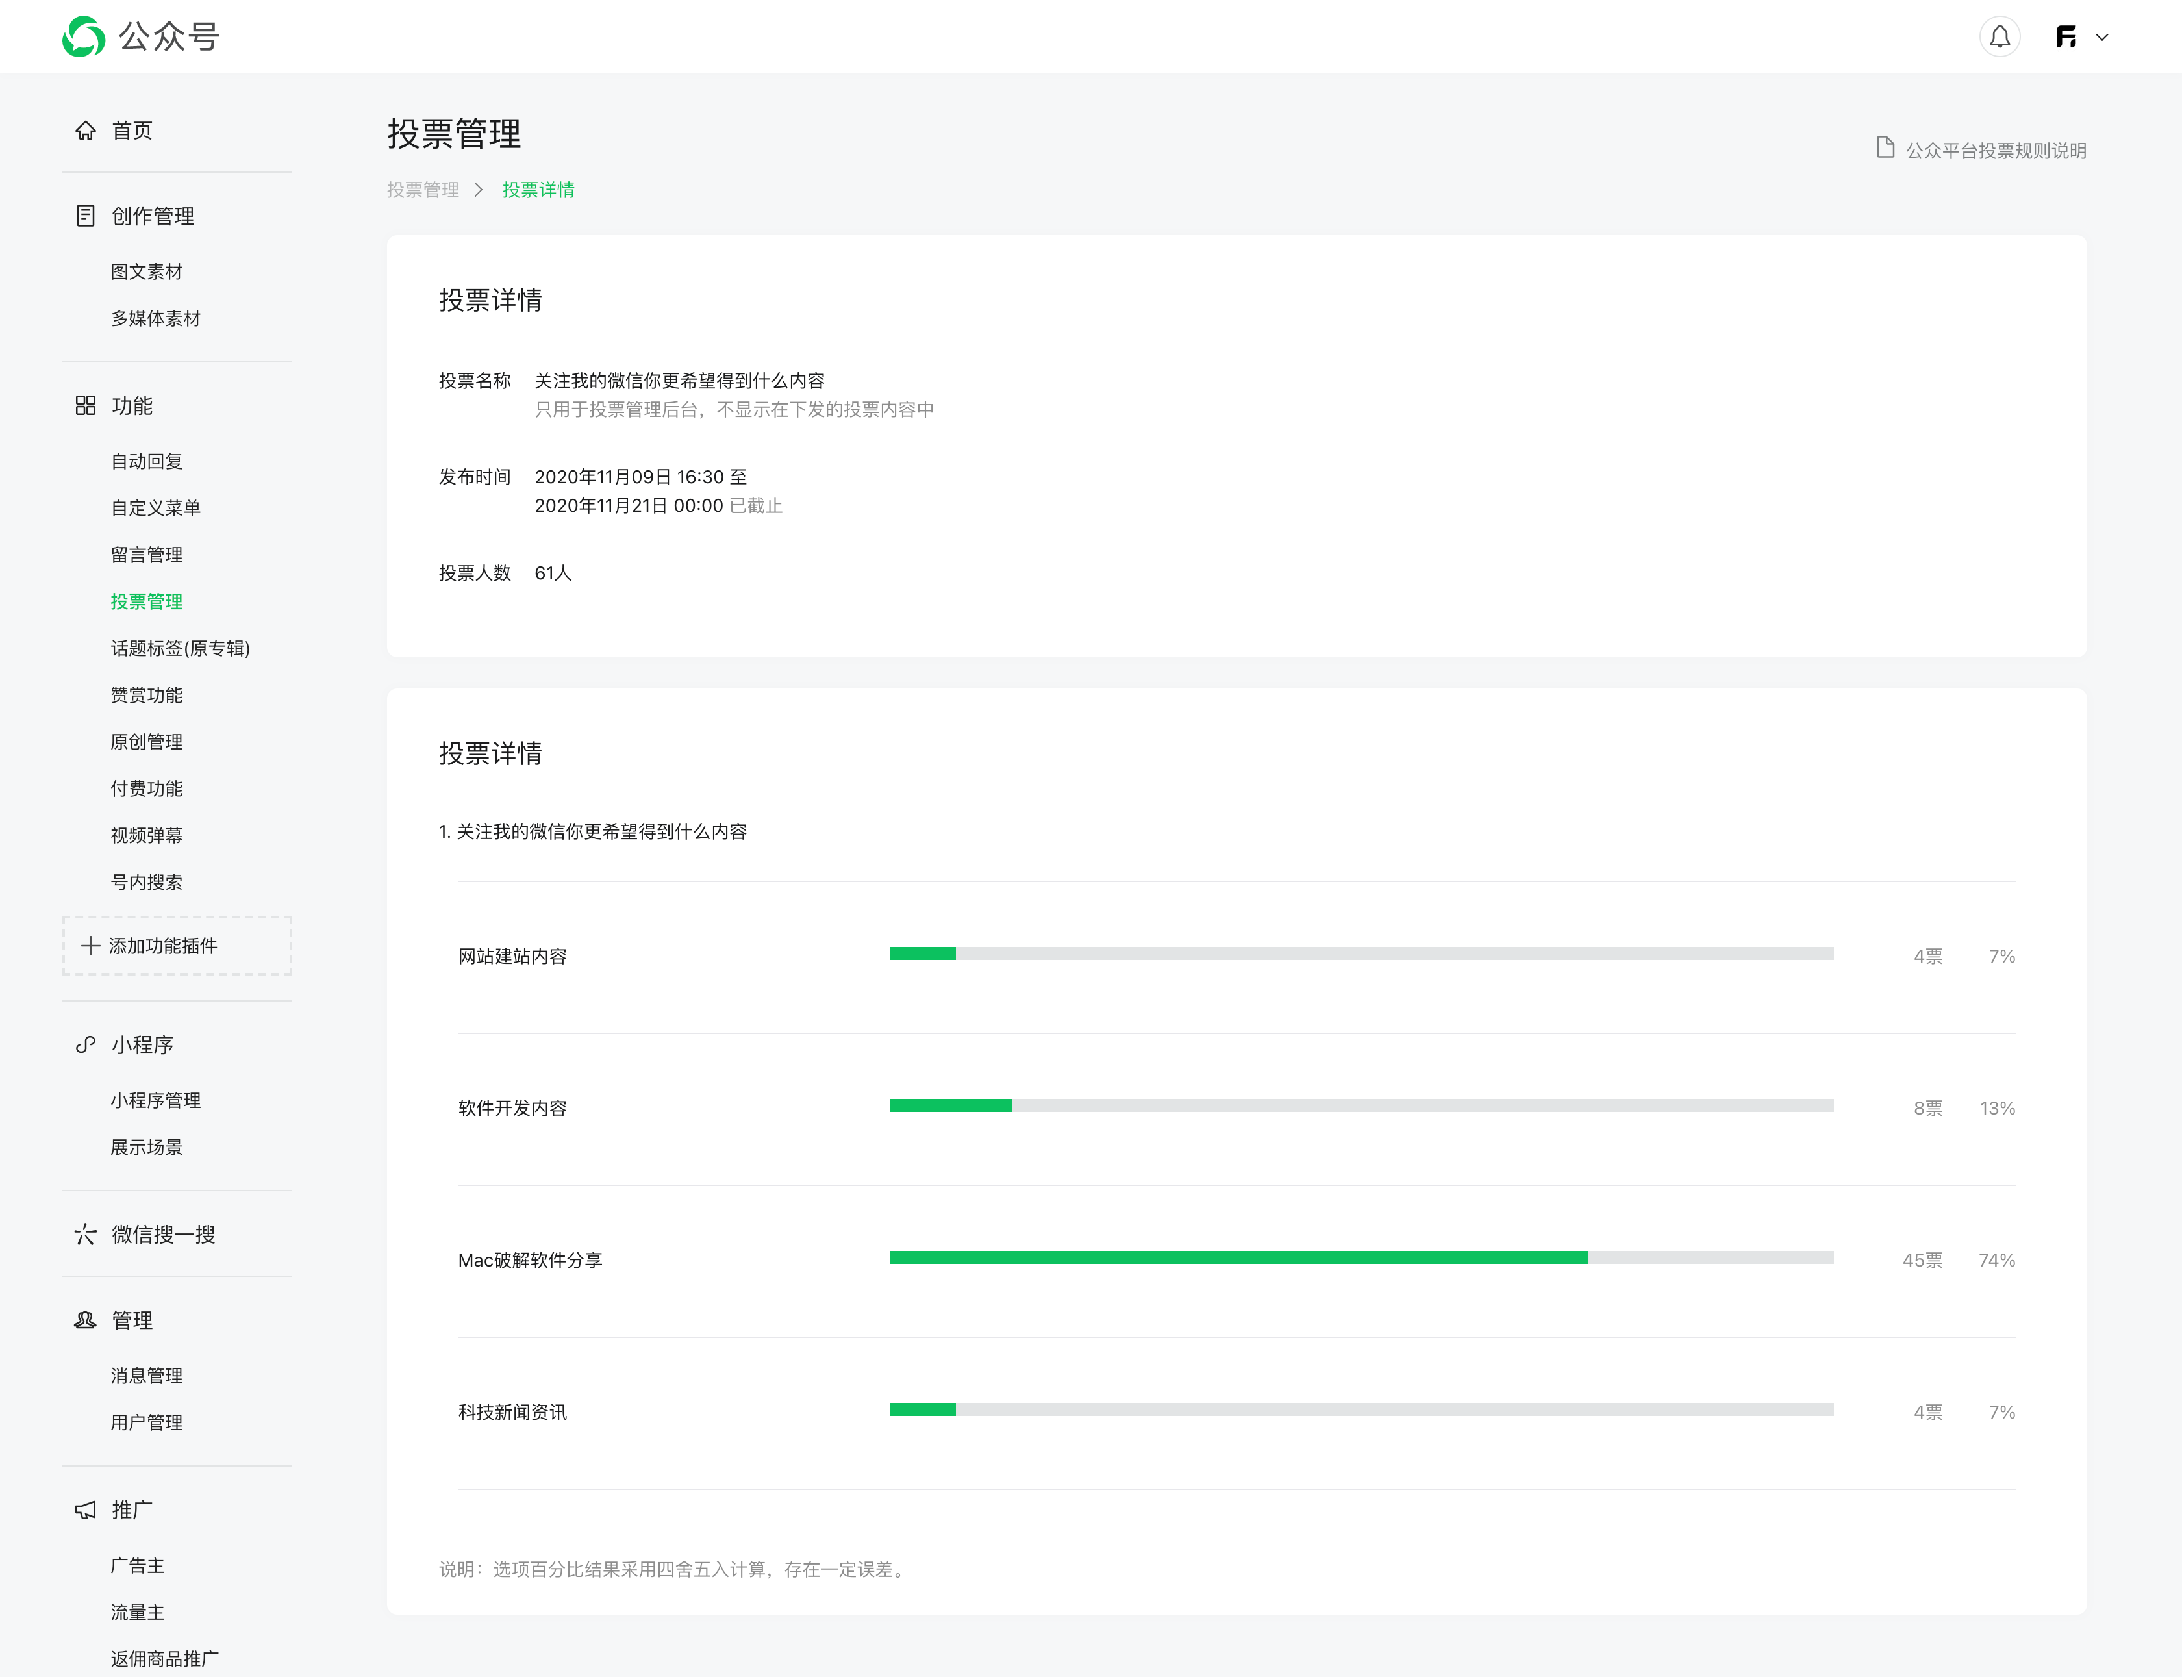Click the 添加功能插件 button
The width and height of the screenshot is (2182, 1677).
[177, 945]
